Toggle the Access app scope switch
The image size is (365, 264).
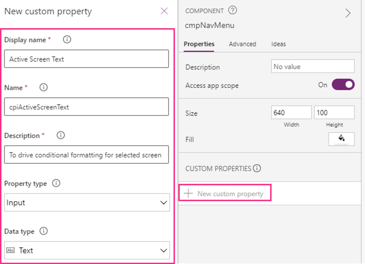tap(343, 85)
